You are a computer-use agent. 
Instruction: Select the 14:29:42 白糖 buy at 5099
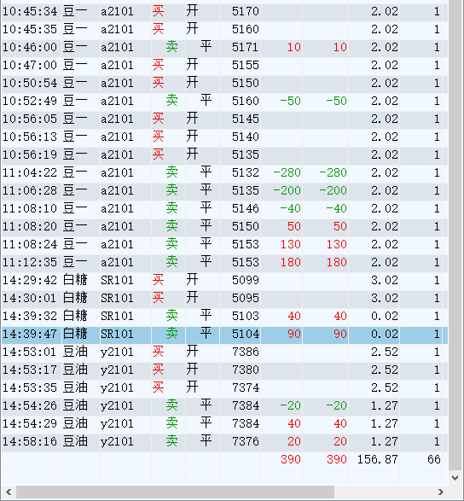[224, 280]
